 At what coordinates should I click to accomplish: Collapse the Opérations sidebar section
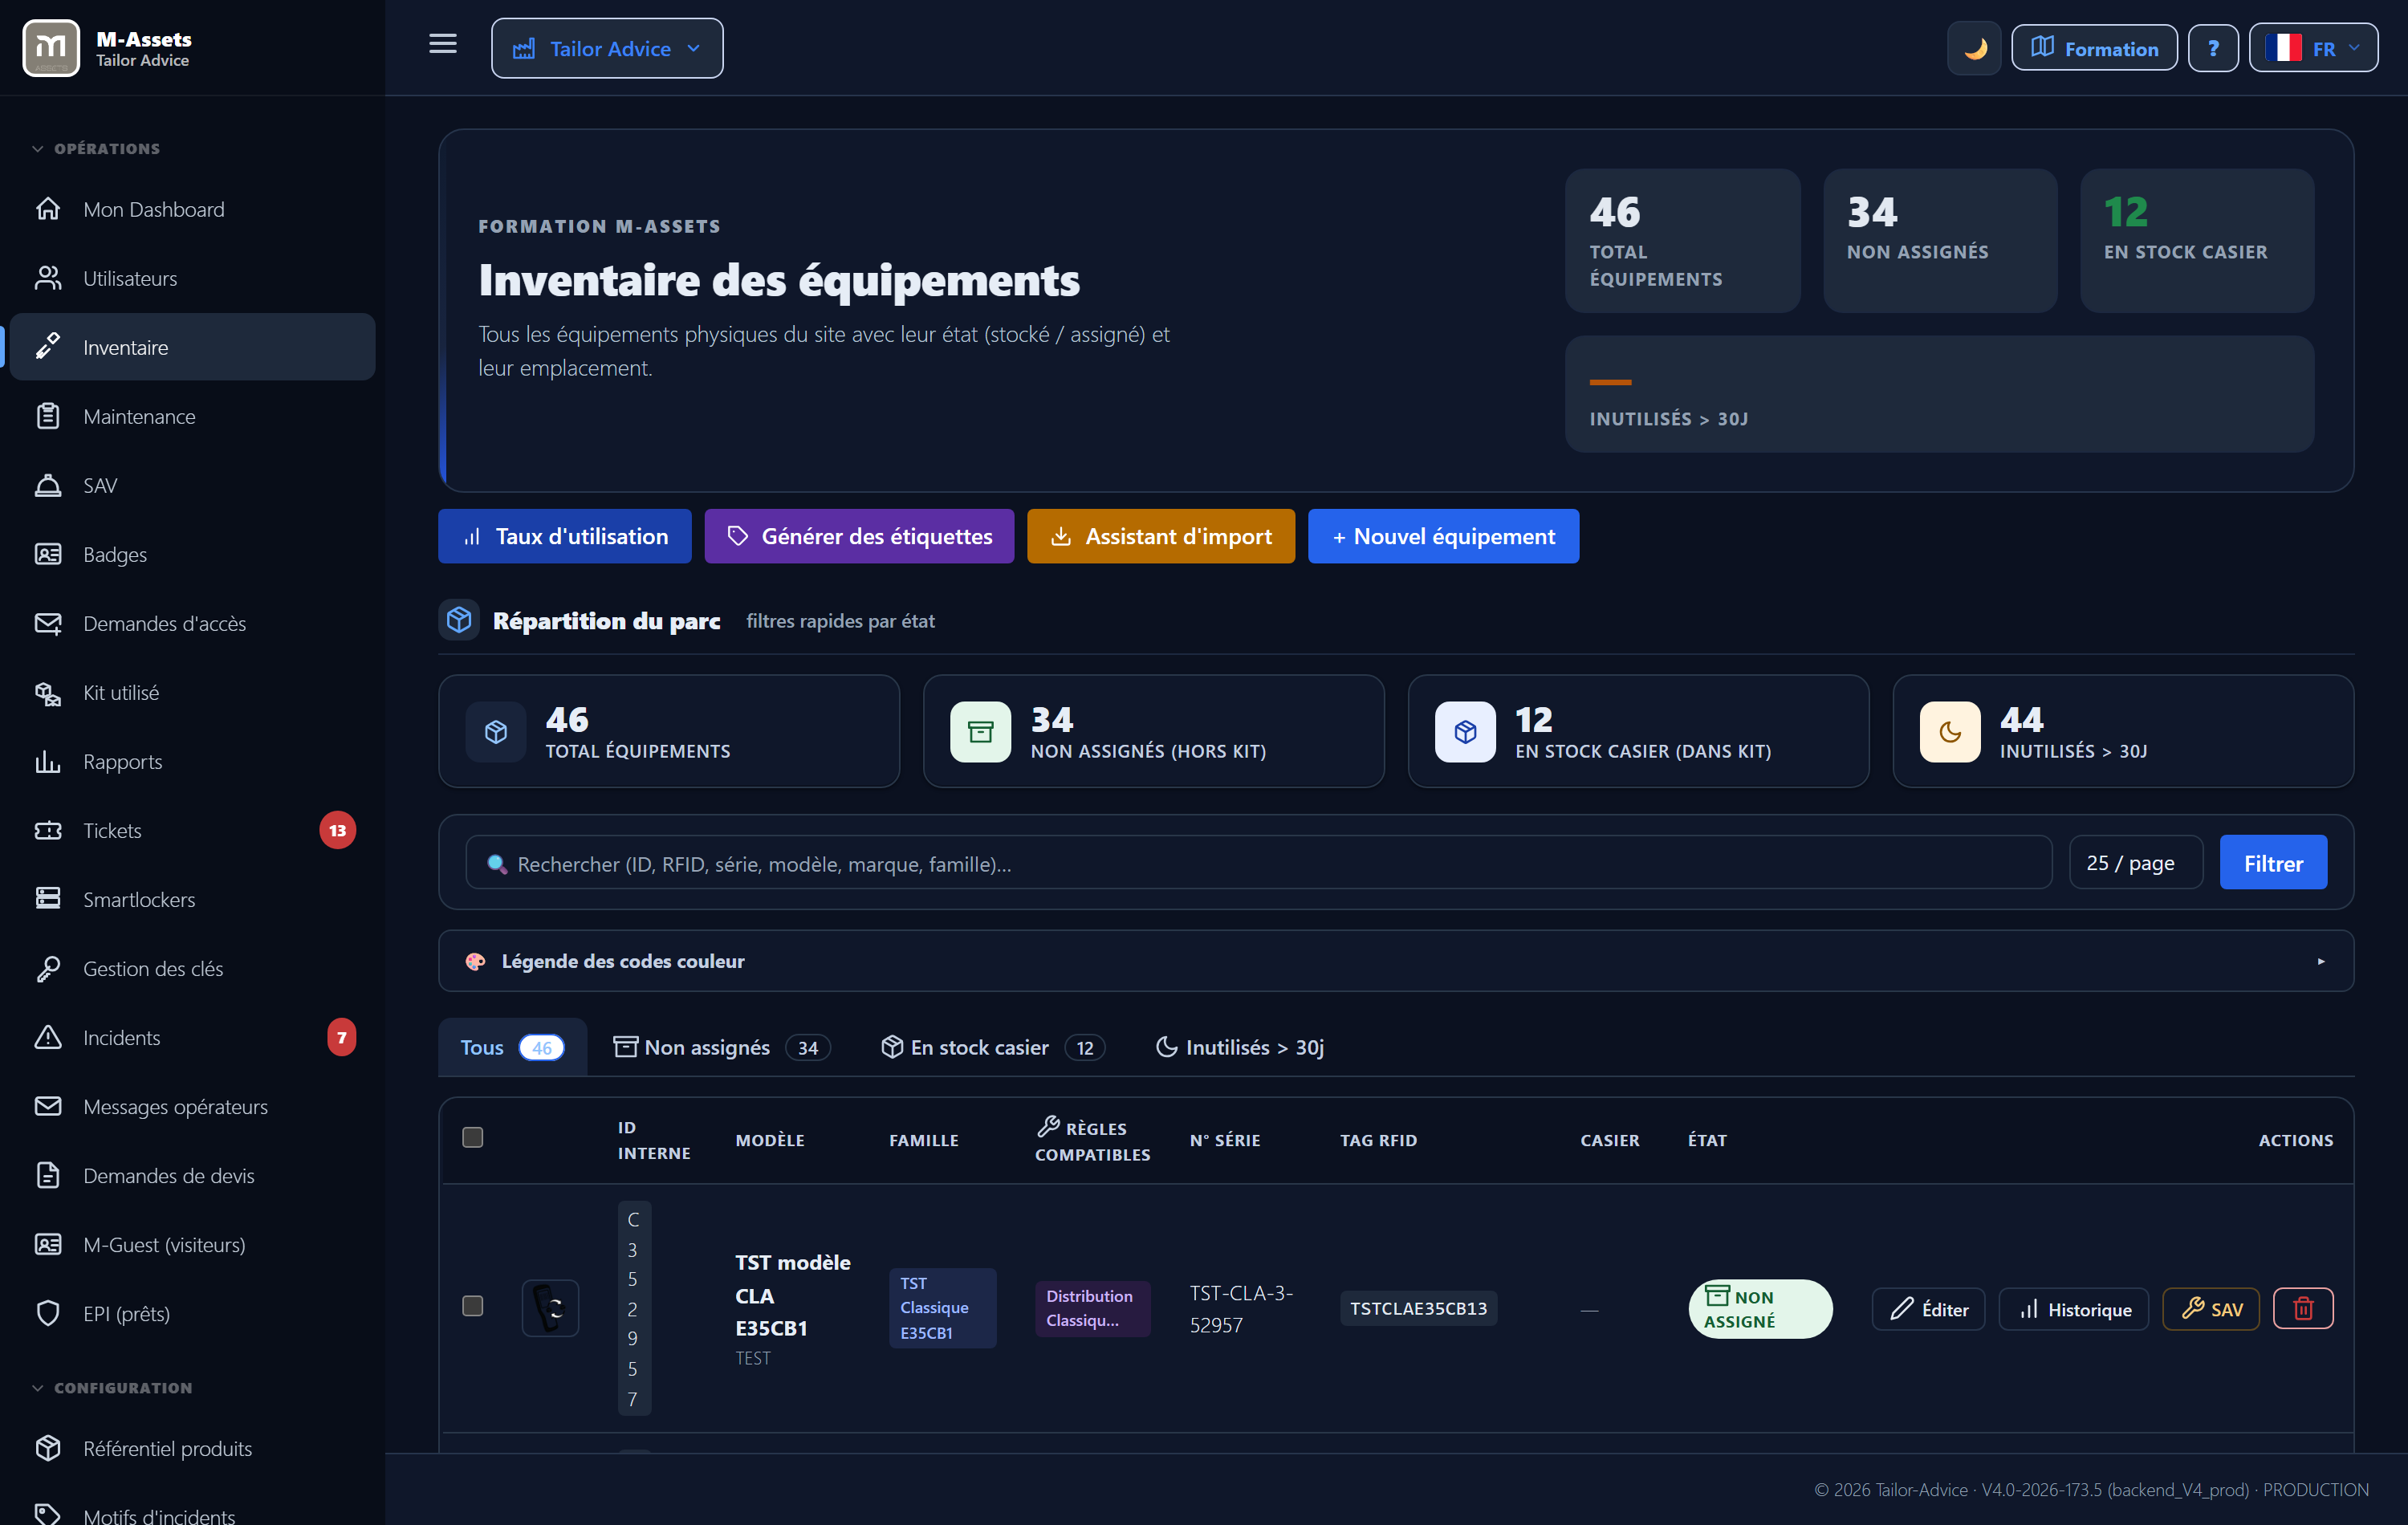coord(96,148)
